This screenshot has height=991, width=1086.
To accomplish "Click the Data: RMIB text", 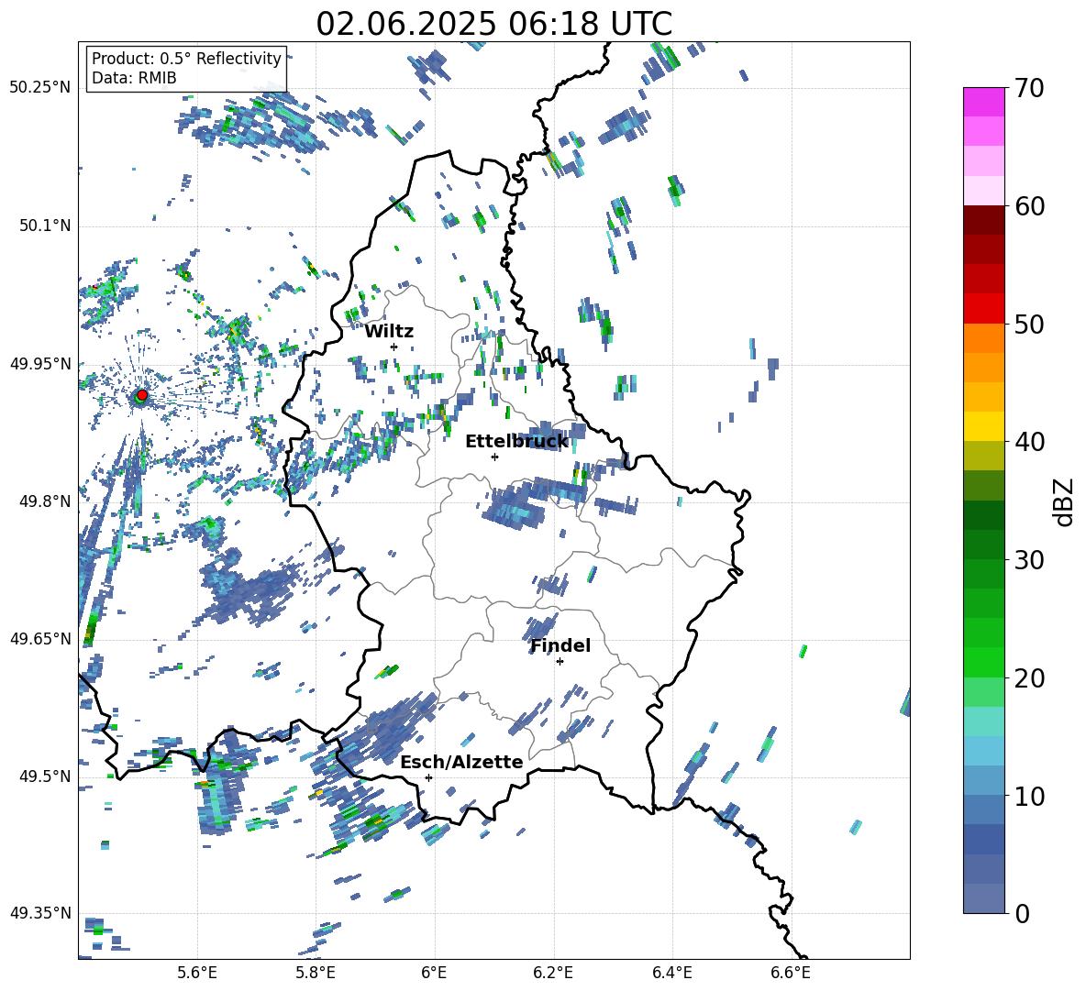I will click(134, 78).
